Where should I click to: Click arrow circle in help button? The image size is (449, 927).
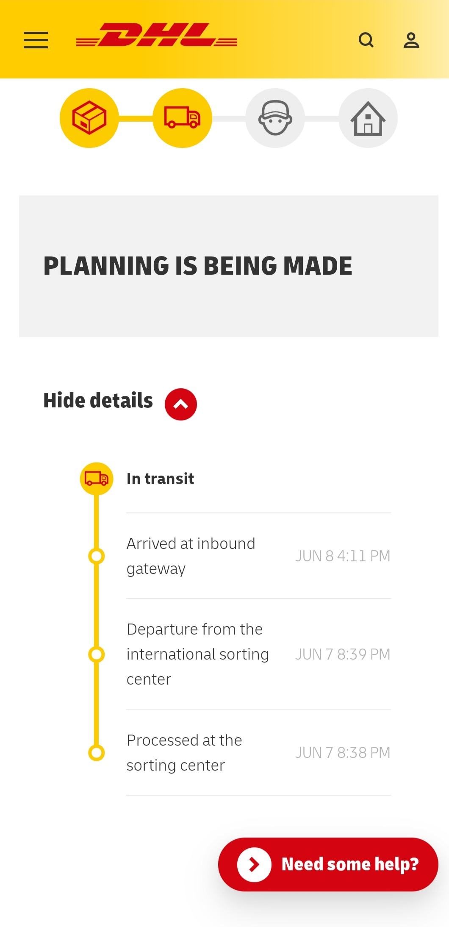pos(254,864)
